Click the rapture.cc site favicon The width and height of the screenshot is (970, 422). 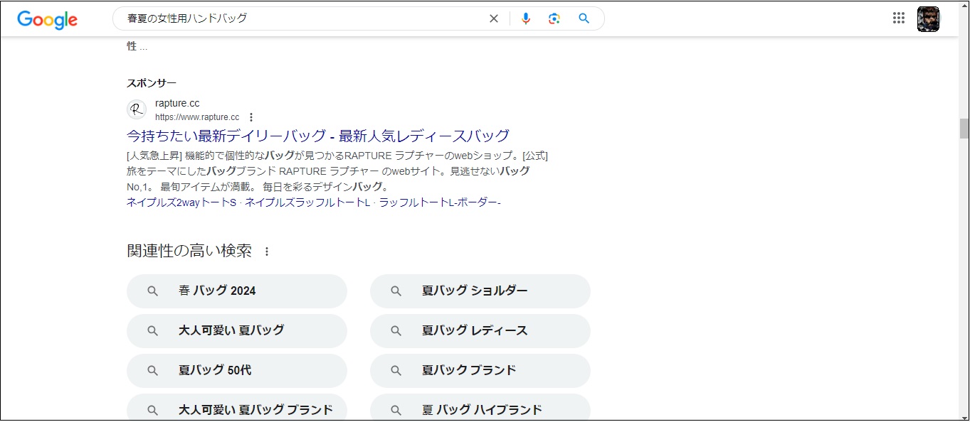tap(137, 110)
